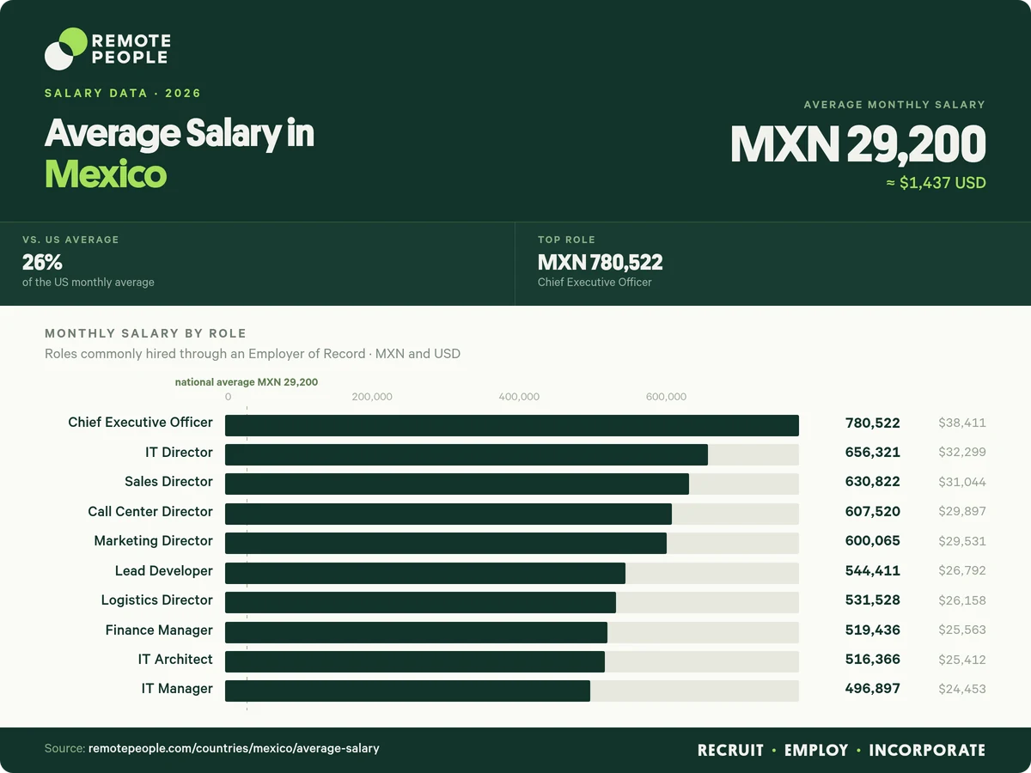Click the '$26,158' USD value
Image resolution: width=1031 pixels, height=773 pixels.
click(962, 600)
